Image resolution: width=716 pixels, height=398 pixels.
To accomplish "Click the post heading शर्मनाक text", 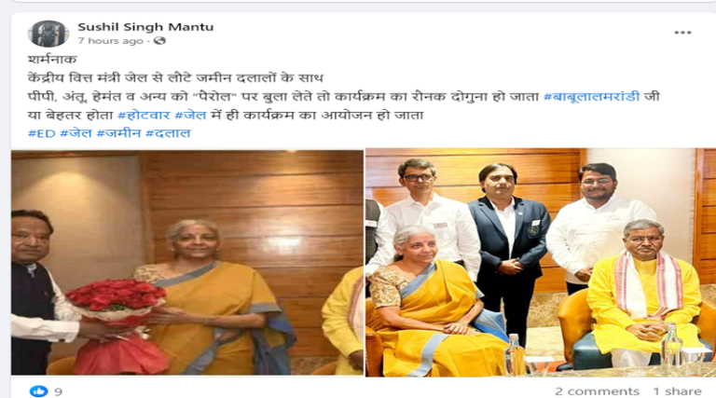I will click(52, 60).
